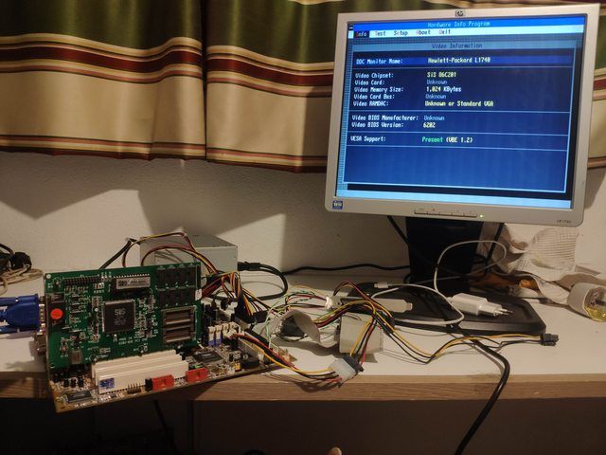Click the 1,024 KBytes memory value
This screenshot has height=455, width=606.
point(446,89)
